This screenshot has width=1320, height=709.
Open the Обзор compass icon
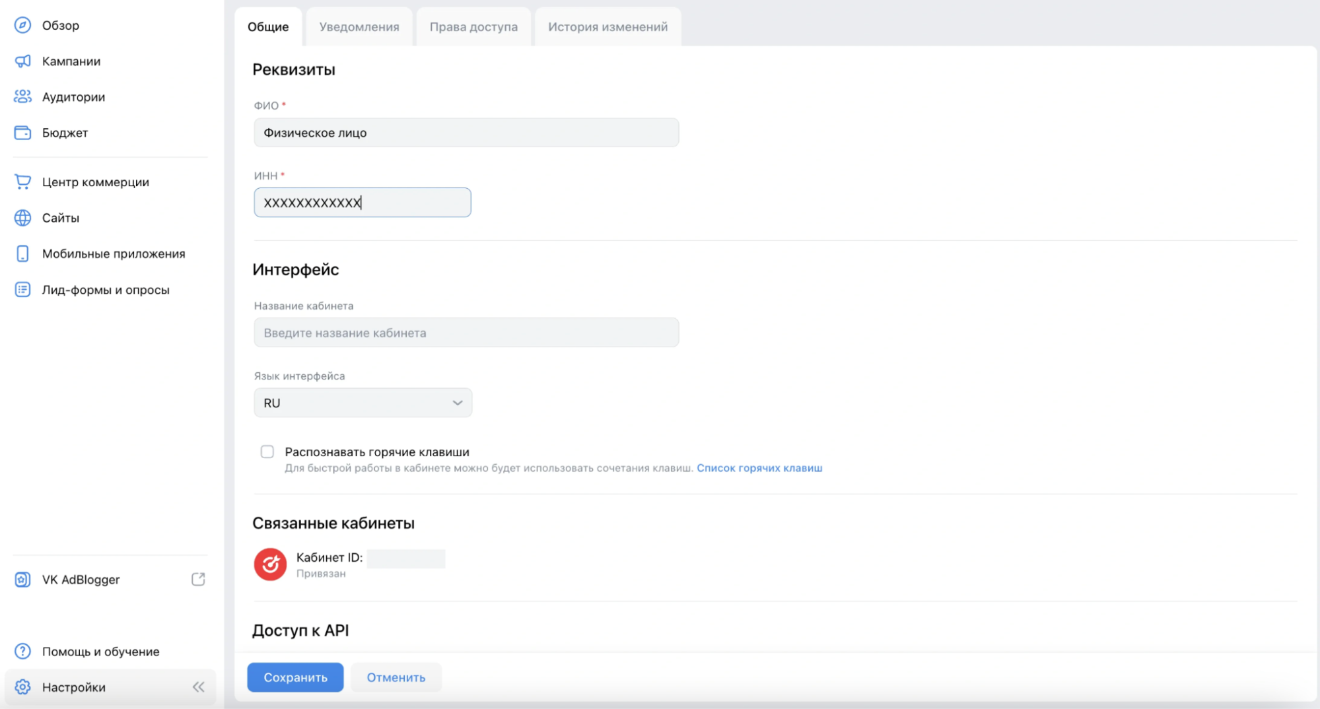coord(22,25)
